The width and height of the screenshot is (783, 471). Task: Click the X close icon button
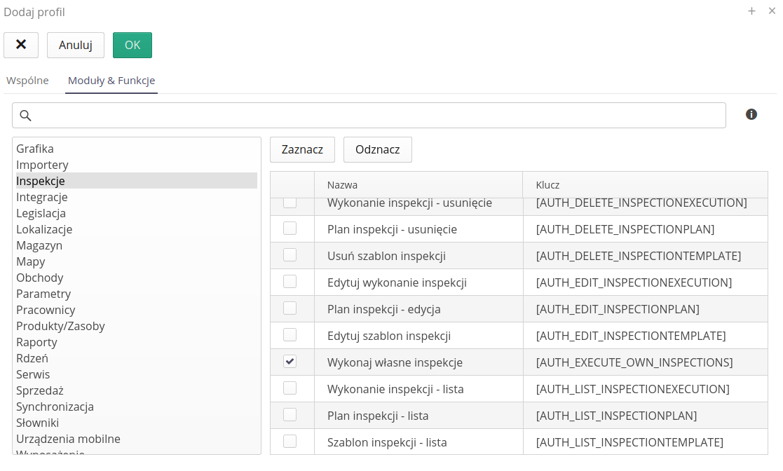coord(21,45)
